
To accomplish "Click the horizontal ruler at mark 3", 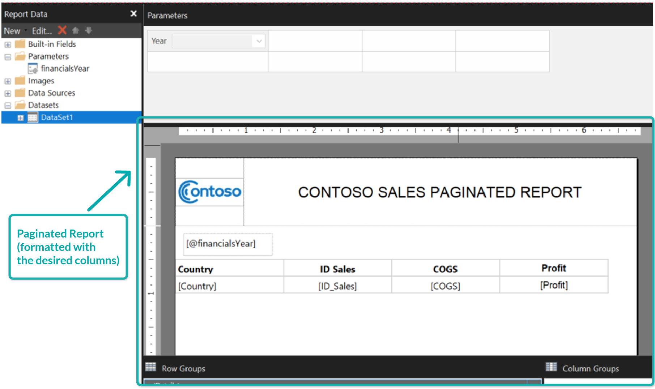I will [382, 130].
